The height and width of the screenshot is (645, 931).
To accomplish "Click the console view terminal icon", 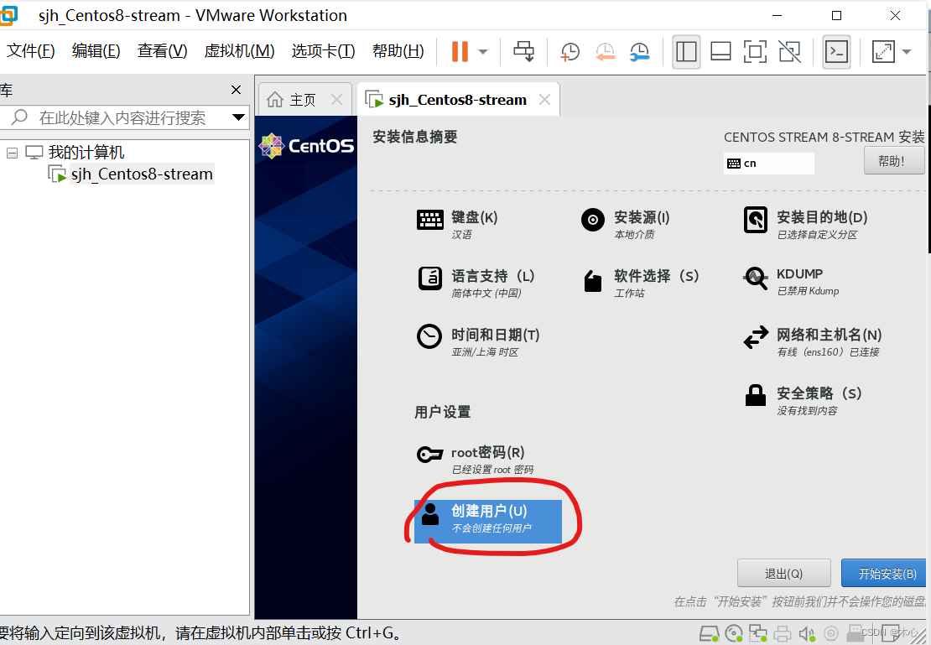I will click(x=836, y=52).
